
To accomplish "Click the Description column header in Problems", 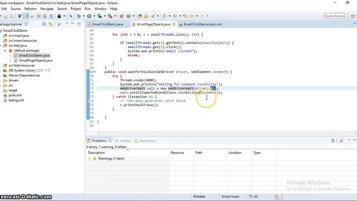I will point(128,152).
